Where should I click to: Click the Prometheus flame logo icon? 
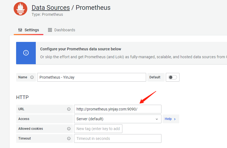tap(20, 9)
